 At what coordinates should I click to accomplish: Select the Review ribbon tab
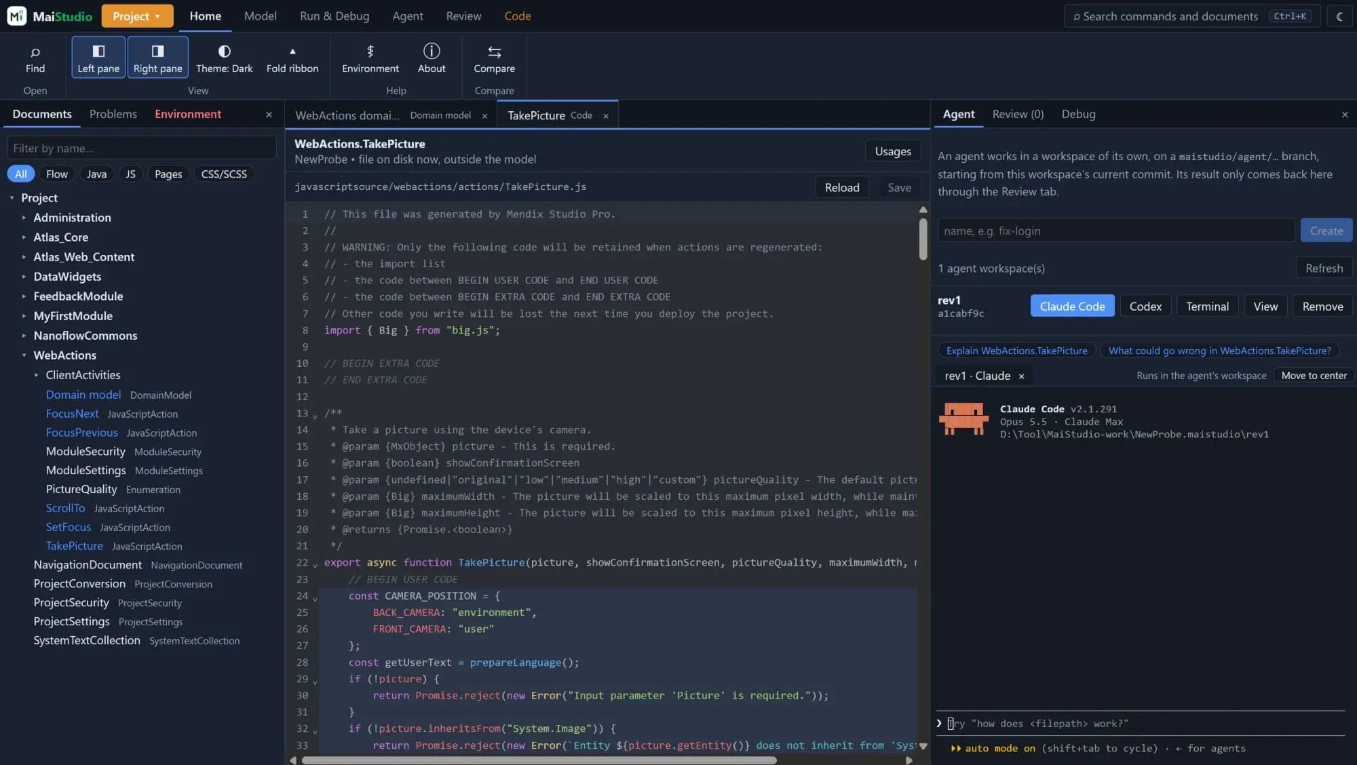(x=463, y=16)
